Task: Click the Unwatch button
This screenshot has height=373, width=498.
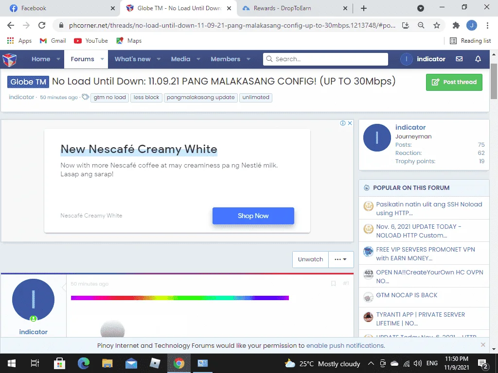Action: click(310, 259)
